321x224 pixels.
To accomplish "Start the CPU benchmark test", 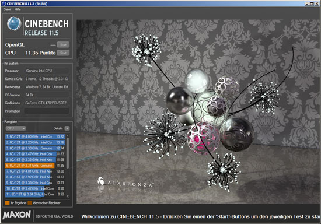I will [x=63, y=53].
